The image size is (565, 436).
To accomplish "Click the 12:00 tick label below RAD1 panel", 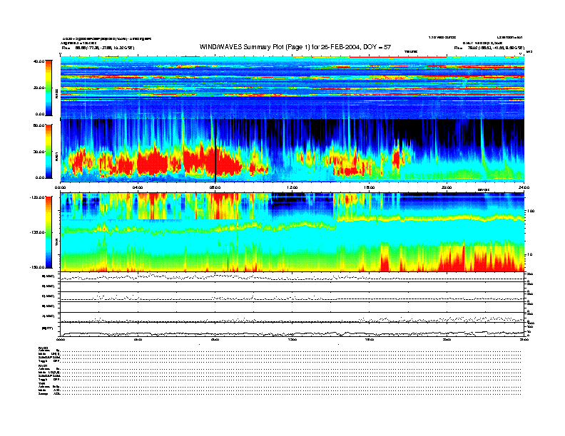I will tap(292, 188).
